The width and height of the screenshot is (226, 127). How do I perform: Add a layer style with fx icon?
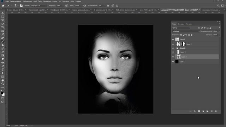[x=195, y=111]
